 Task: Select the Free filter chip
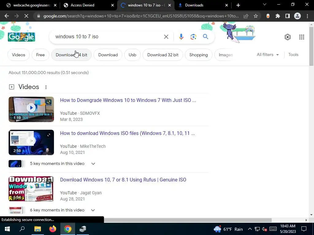40,55
